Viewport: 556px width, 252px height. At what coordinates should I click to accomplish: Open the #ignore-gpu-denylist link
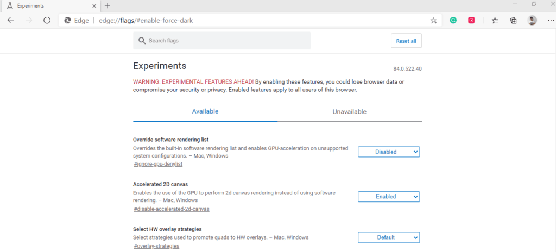coord(158,165)
